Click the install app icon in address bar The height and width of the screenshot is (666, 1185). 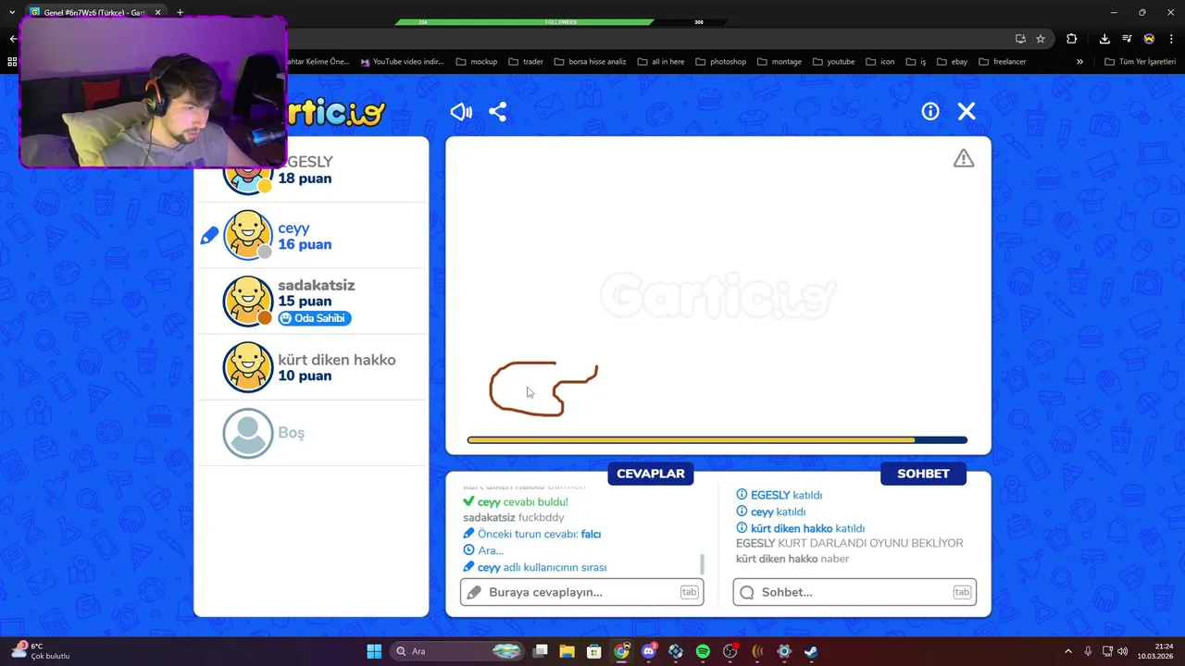[1020, 39]
